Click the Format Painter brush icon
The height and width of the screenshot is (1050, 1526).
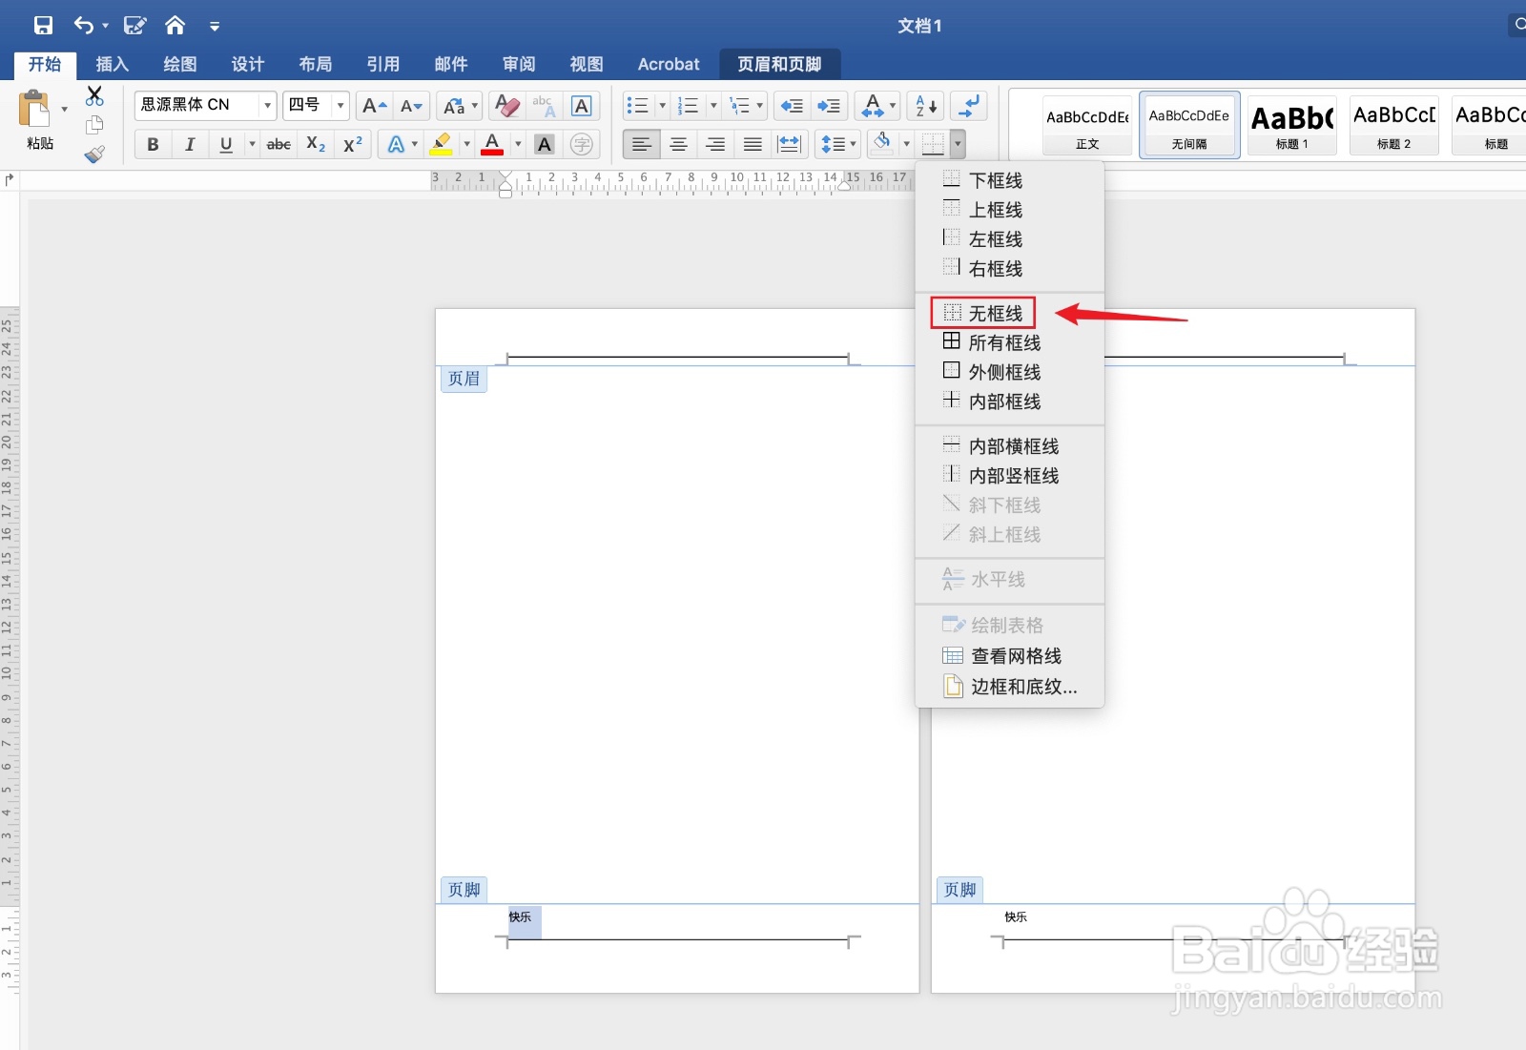tap(94, 154)
